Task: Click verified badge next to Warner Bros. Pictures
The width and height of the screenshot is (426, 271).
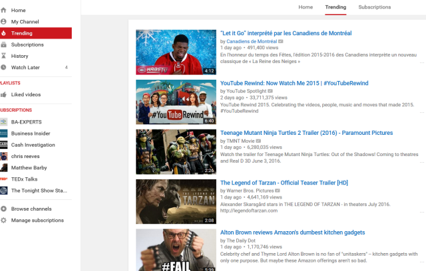Action: 278,191
